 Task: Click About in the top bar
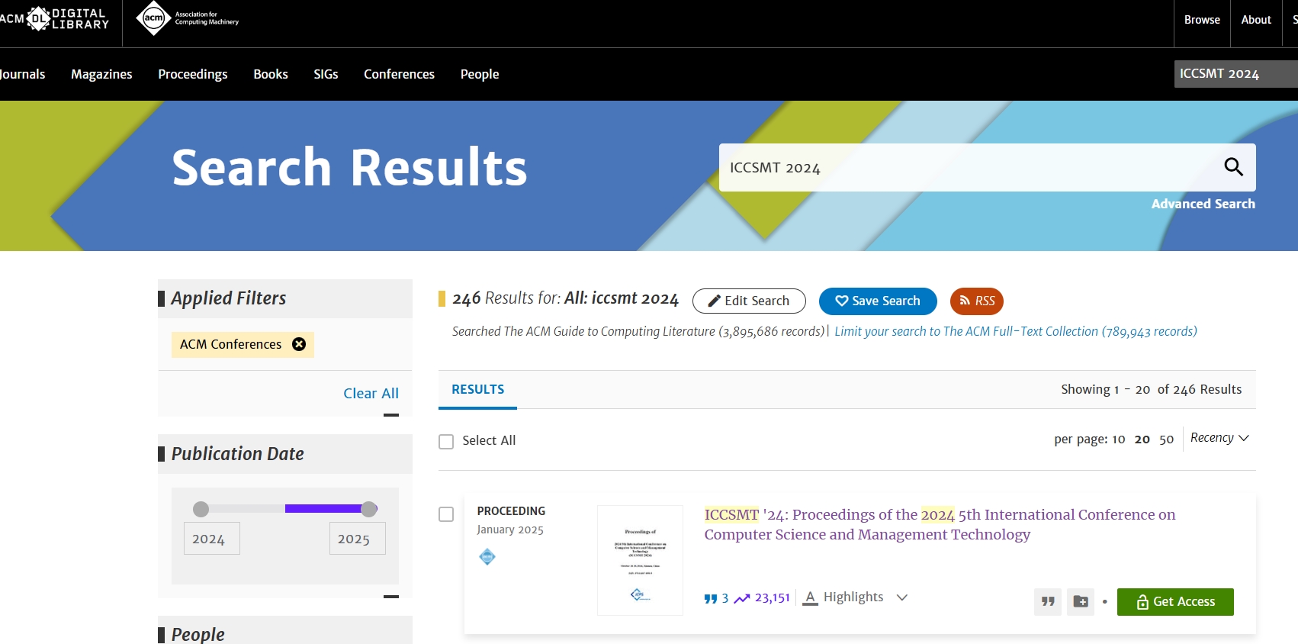pos(1256,20)
